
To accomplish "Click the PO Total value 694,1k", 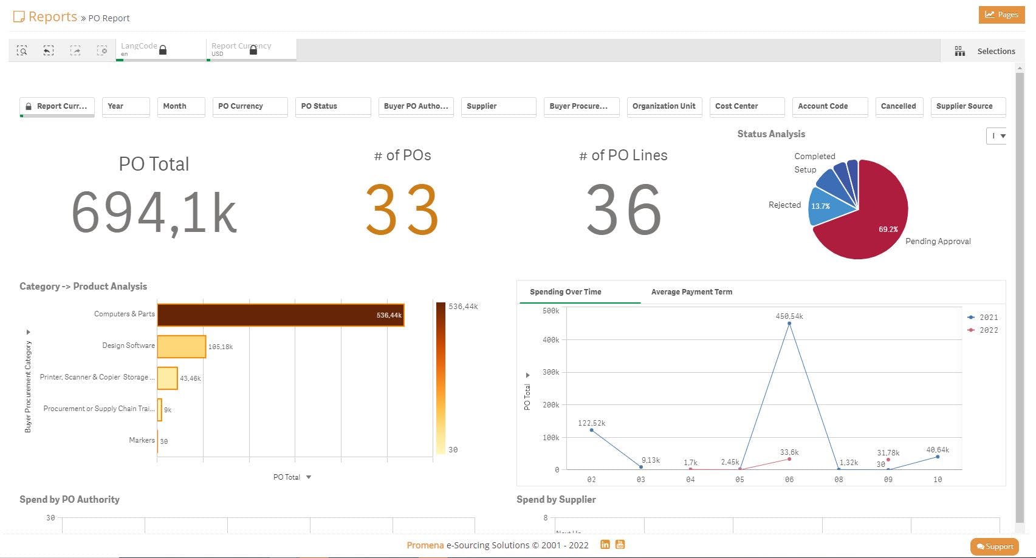I will tap(154, 213).
